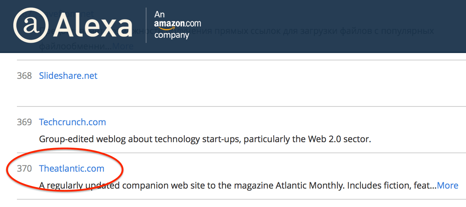Click the "An" text above amazon.com
Image resolution: width=466 pixels, height=207 pixels.
(159, 14)
